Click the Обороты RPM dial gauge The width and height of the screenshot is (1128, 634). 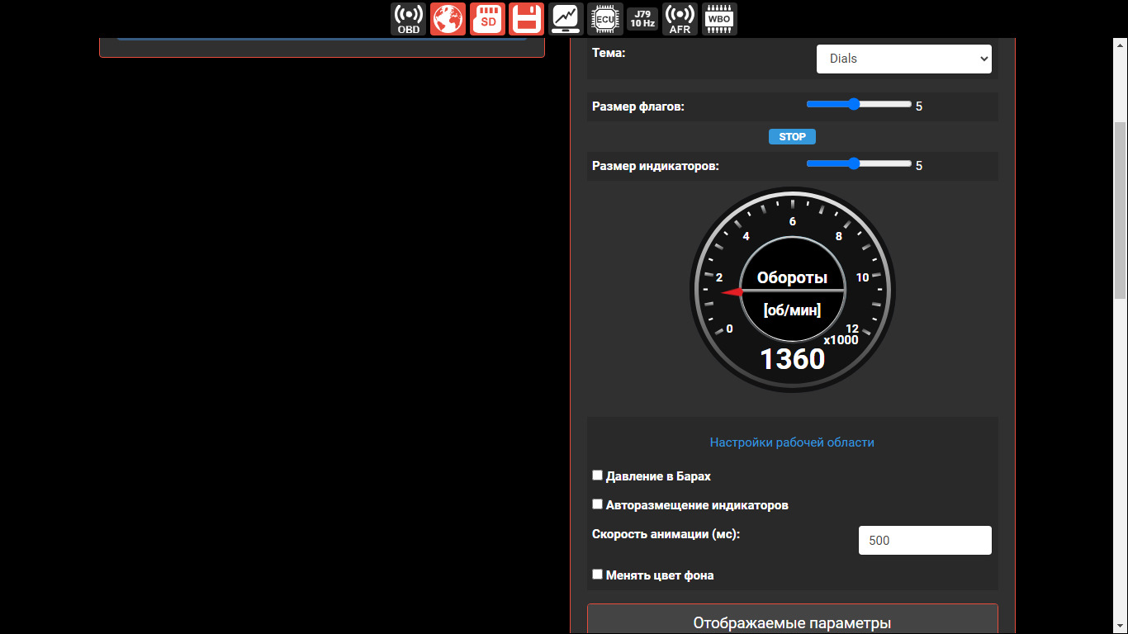click(x=793, y=290)
